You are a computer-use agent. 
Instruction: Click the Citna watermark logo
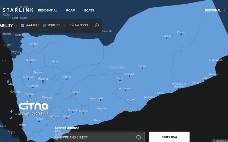pos(34,108)
